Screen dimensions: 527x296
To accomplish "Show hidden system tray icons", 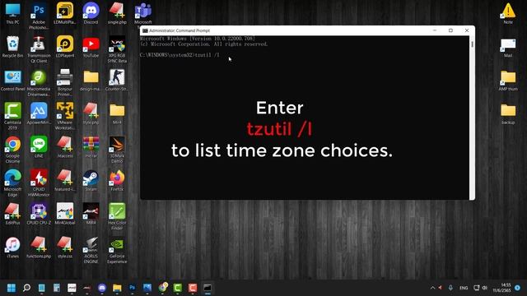I will [432, 288].
